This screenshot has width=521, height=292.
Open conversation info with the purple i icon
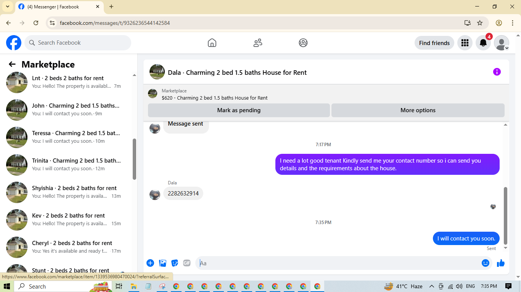pyautogui.click(x=497, y=72)
